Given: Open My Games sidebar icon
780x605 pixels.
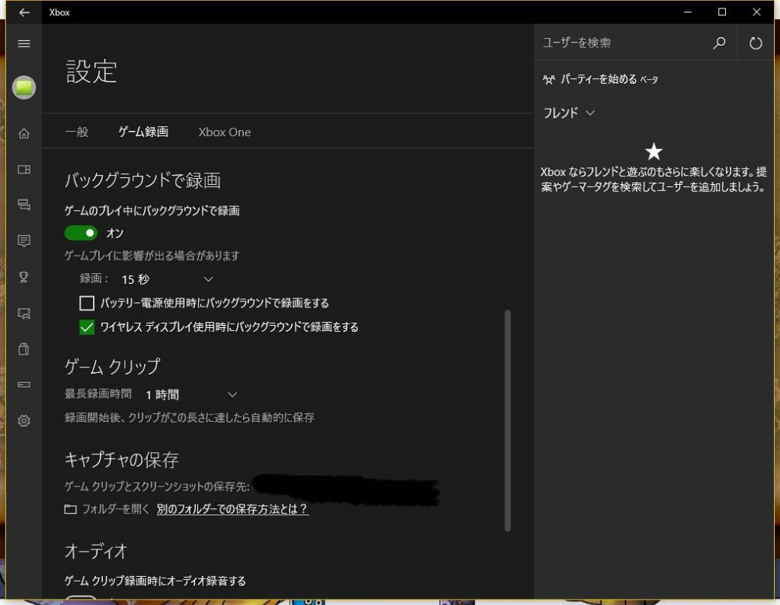Looking at the screenshot, I should (x=24, y=170).
